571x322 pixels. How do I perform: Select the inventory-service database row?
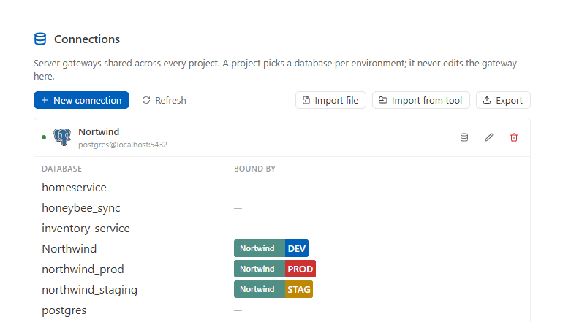[282, 228]
